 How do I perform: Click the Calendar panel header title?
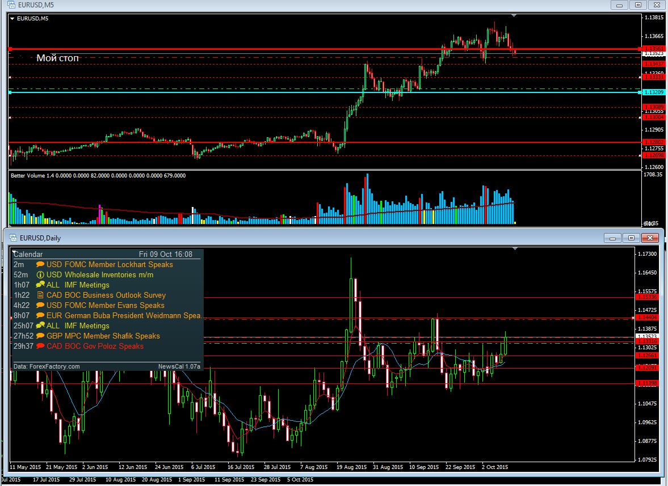[x=28, y=254]
